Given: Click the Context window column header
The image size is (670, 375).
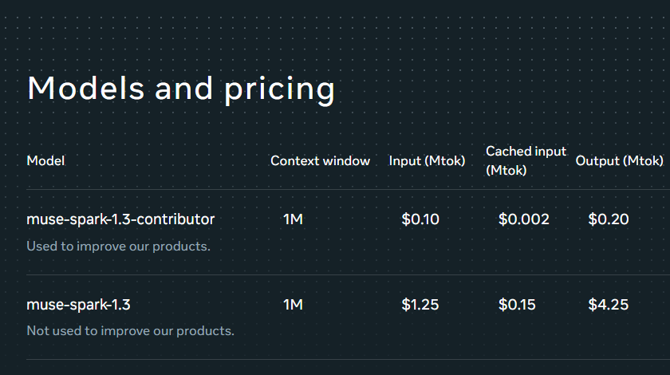Looking at the screenshot, I should pos(320,161).
